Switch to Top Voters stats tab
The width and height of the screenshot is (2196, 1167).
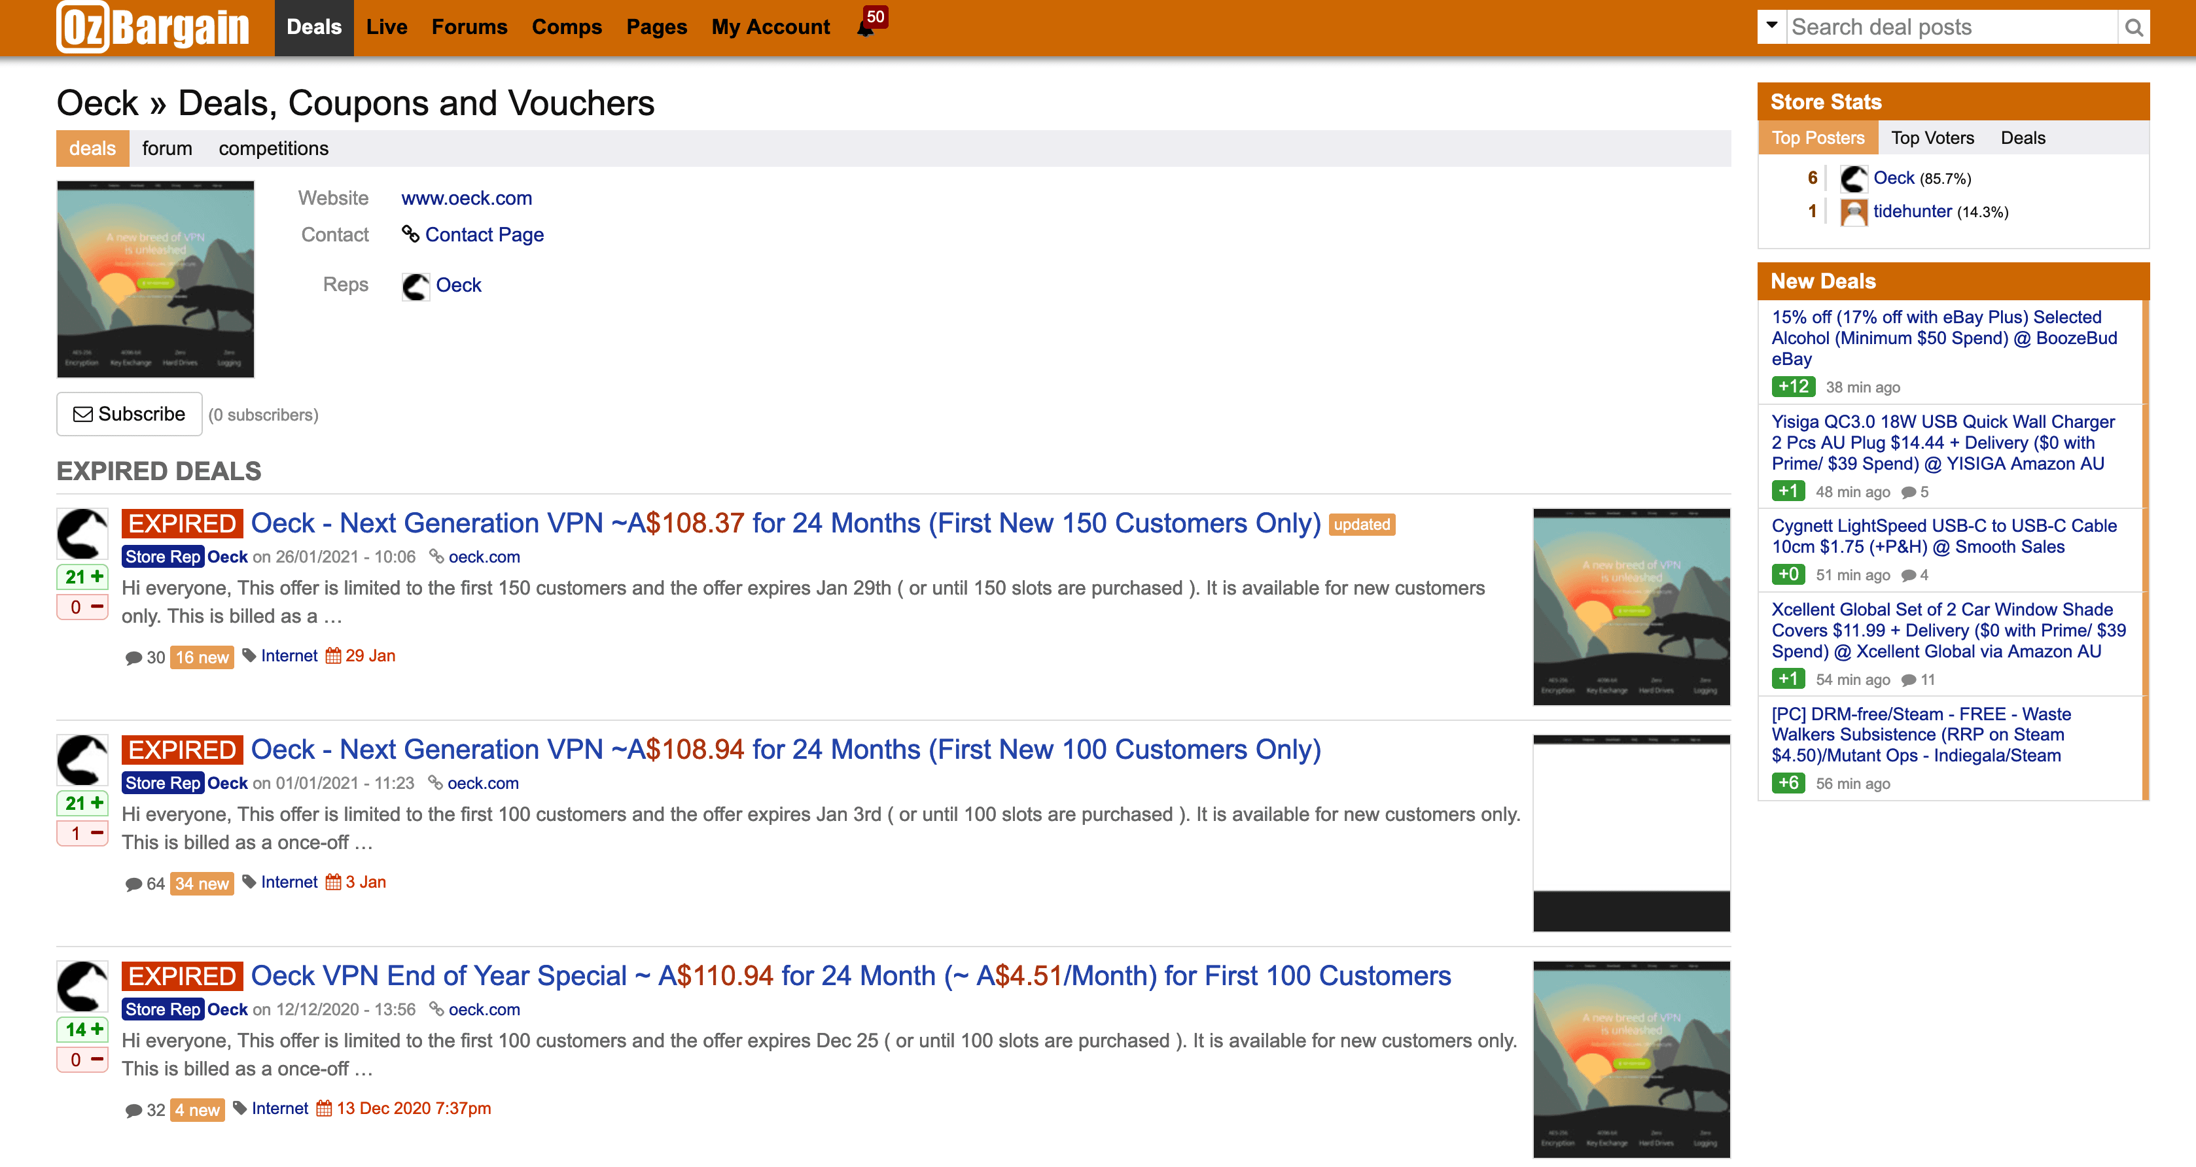click(x=1932, y=138)
